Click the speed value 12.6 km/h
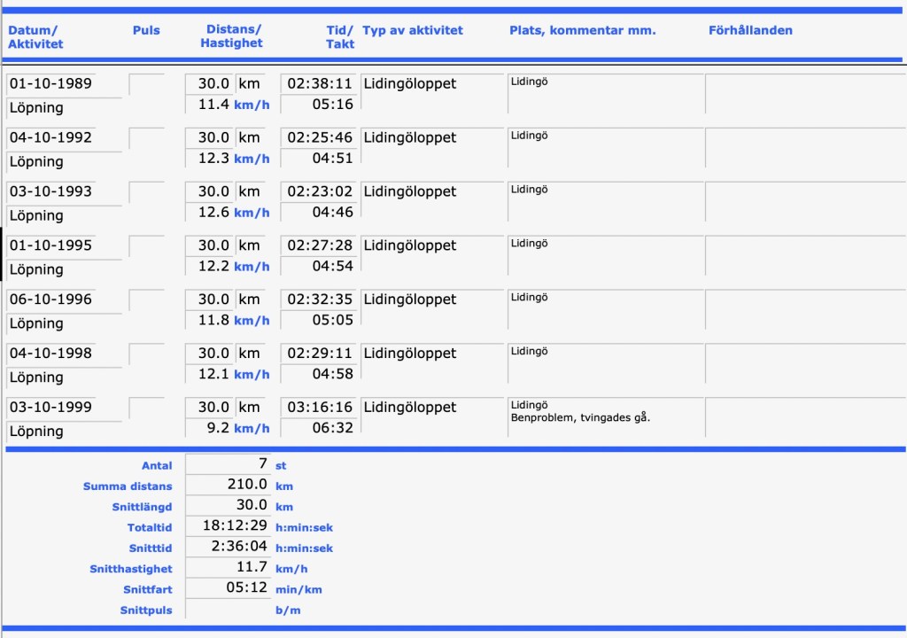907x638 pixels. (x=214, y=213)
